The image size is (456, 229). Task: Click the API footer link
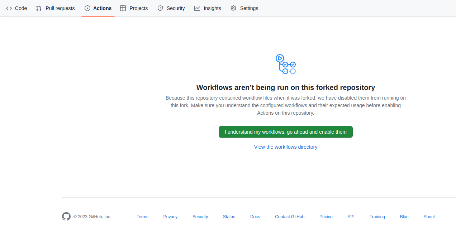pos(351,217)
